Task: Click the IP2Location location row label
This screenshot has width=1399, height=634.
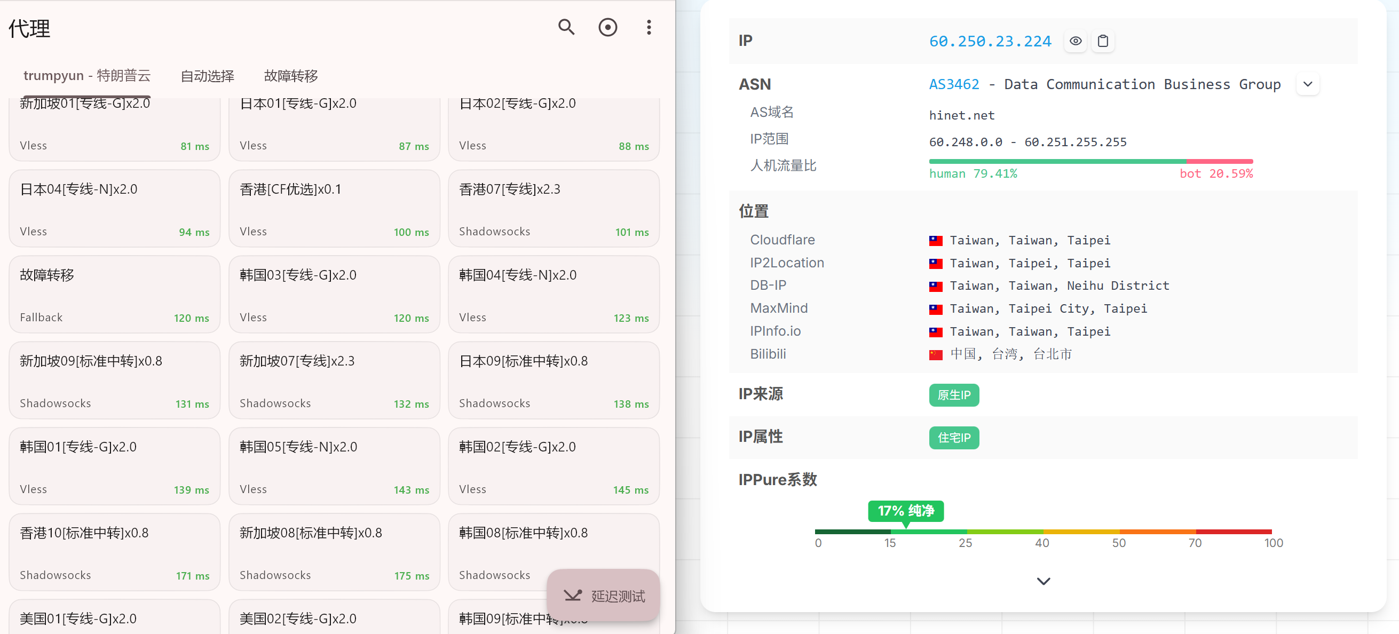Action: point(787,263)
